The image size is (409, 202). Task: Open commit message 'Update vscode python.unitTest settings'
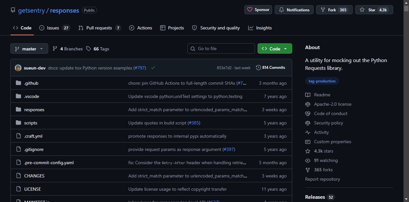tap(185, 96)
